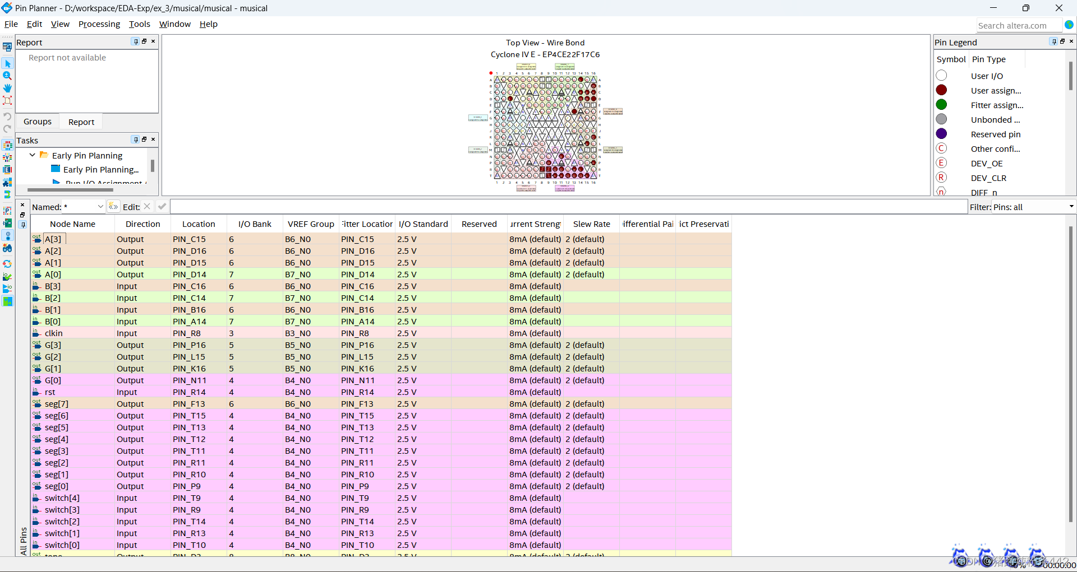The image size is (1077, 572).
Task: Toggle the pin legend circles icon
Action: (7, 235)
